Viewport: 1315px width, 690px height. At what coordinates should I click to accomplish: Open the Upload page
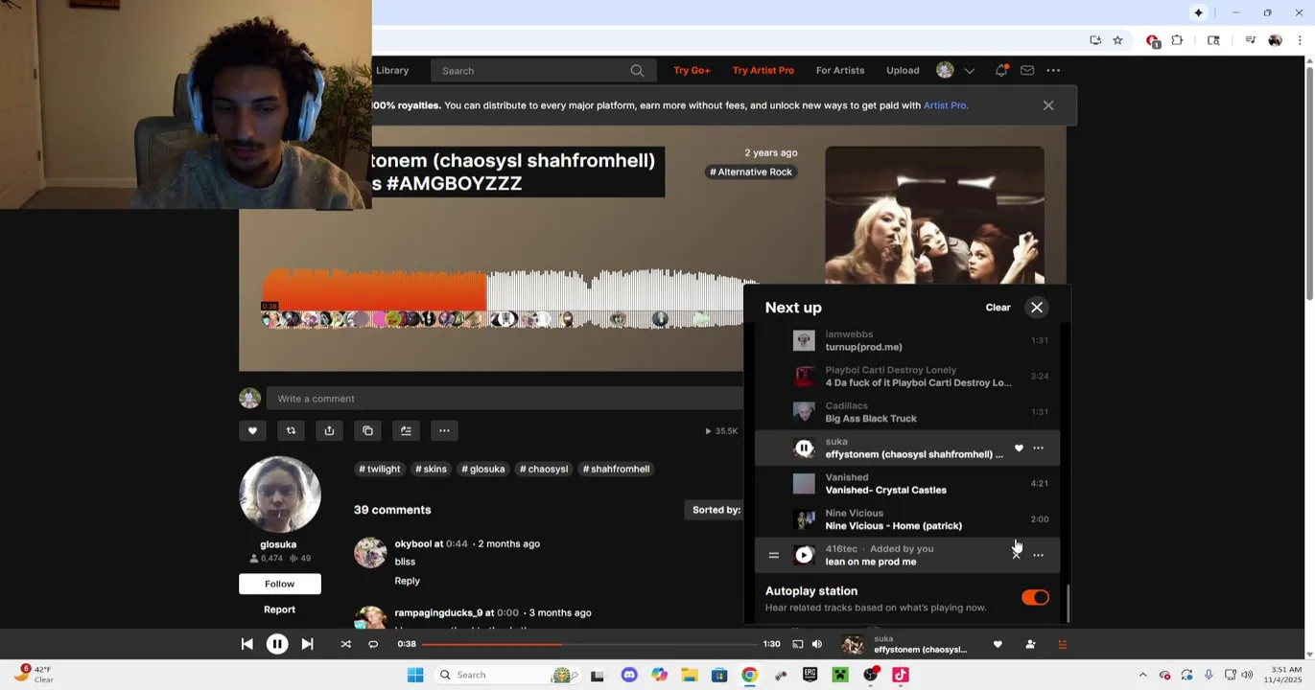coord(903,70)
